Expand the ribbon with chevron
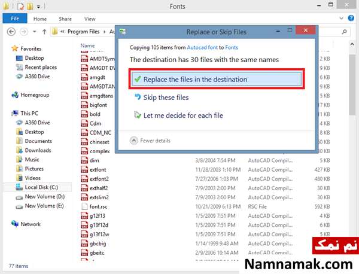 [x=341, y=18]
